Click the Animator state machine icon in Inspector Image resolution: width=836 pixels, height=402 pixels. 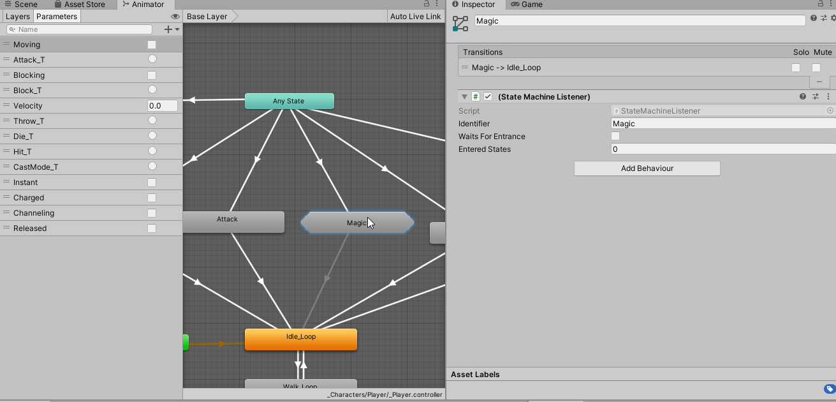pos(460,23)
